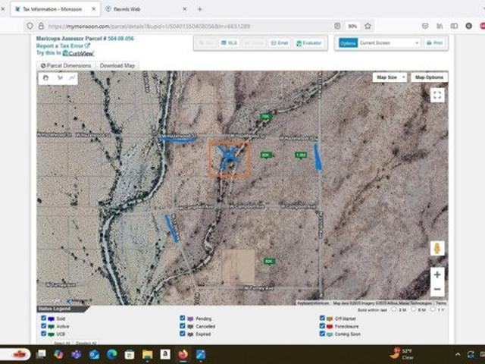The image size is (485, 364).
Task: Select the 3 M sold-within radio button
Action: (395, 309)
